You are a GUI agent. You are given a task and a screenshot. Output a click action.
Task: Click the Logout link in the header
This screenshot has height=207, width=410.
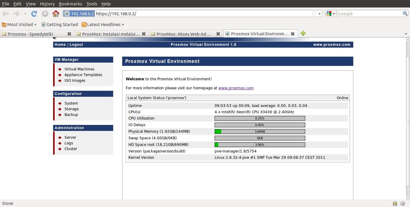click(x=76, y=45)
